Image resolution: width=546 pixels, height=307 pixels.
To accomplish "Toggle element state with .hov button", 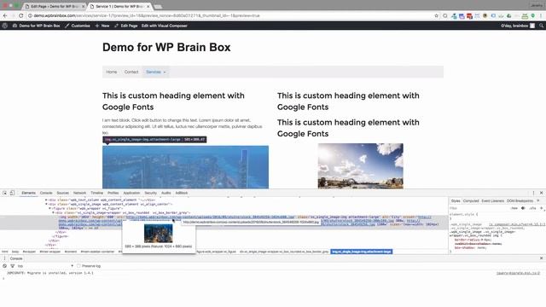I will pos(514,208).
